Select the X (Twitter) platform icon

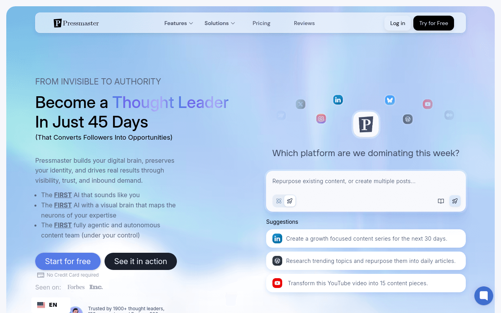pyautogui.click(x=301, y=104)
